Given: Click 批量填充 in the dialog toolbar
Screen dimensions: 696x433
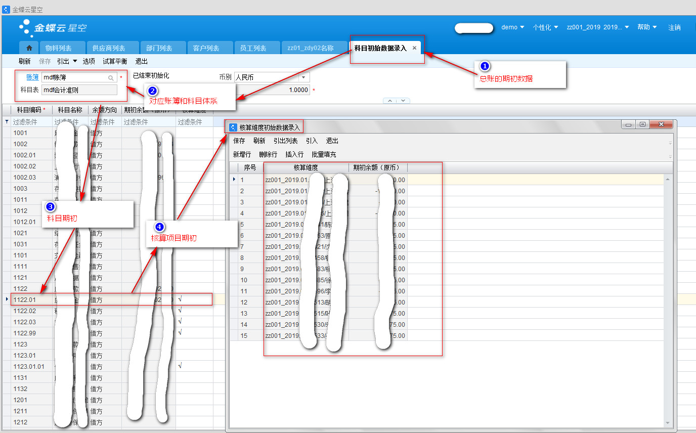Looking at the screenshot, I should (324, 154).
